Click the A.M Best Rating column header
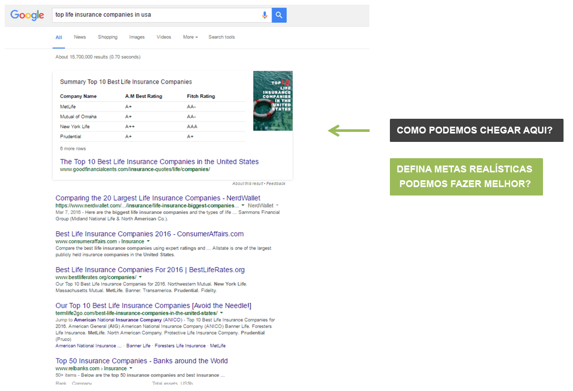This screenshot has width=573, height=391. coord(144,96)
